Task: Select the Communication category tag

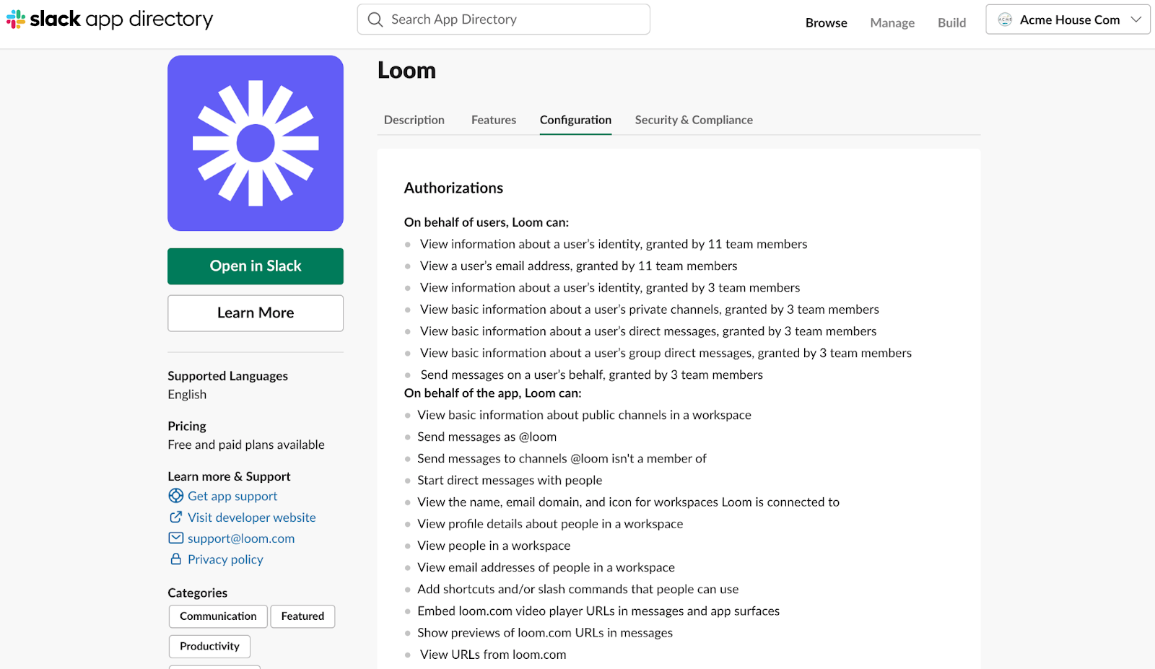Action: coord(218,616)
